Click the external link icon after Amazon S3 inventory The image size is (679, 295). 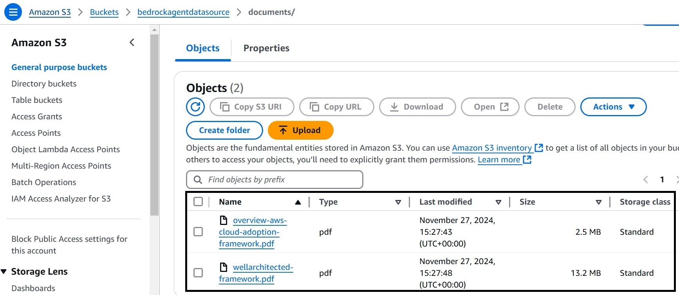(x=539, y=148)
